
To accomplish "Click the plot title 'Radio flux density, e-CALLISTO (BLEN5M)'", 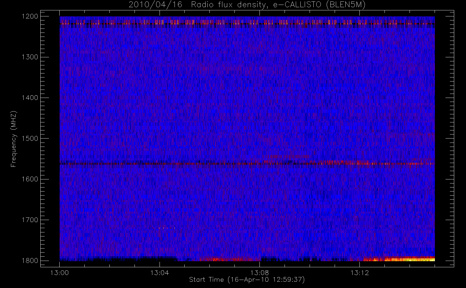I will [x=278, y=5].
